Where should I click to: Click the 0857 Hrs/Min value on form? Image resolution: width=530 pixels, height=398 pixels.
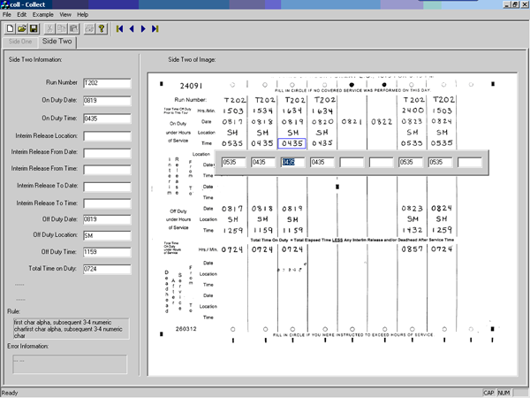412,249
